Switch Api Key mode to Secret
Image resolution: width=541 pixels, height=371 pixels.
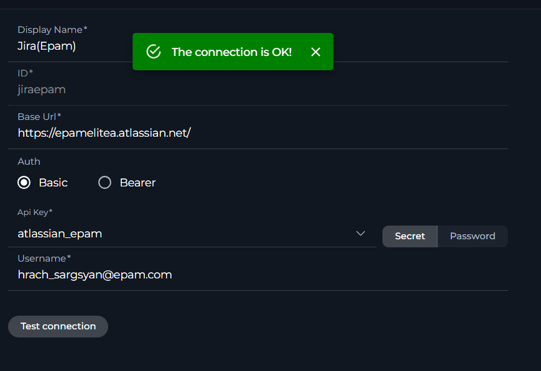click(410, 236)
